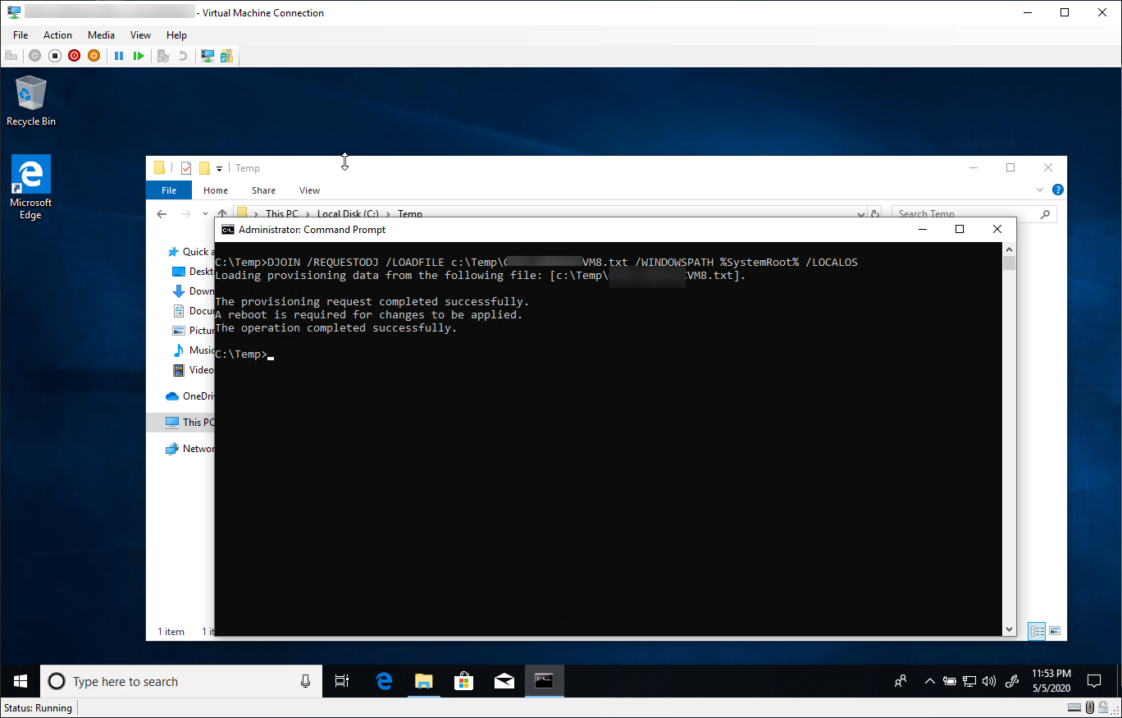Open the File menu of VM Connection
Image resolution: width=1122 pixels, height=718 pixels.
[21, 35]
